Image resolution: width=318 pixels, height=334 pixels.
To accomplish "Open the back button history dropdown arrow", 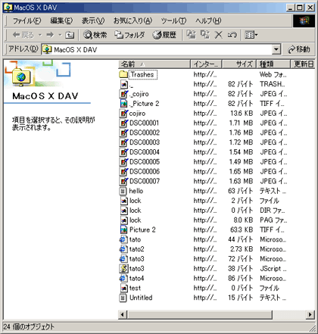I will click(40, 35).
